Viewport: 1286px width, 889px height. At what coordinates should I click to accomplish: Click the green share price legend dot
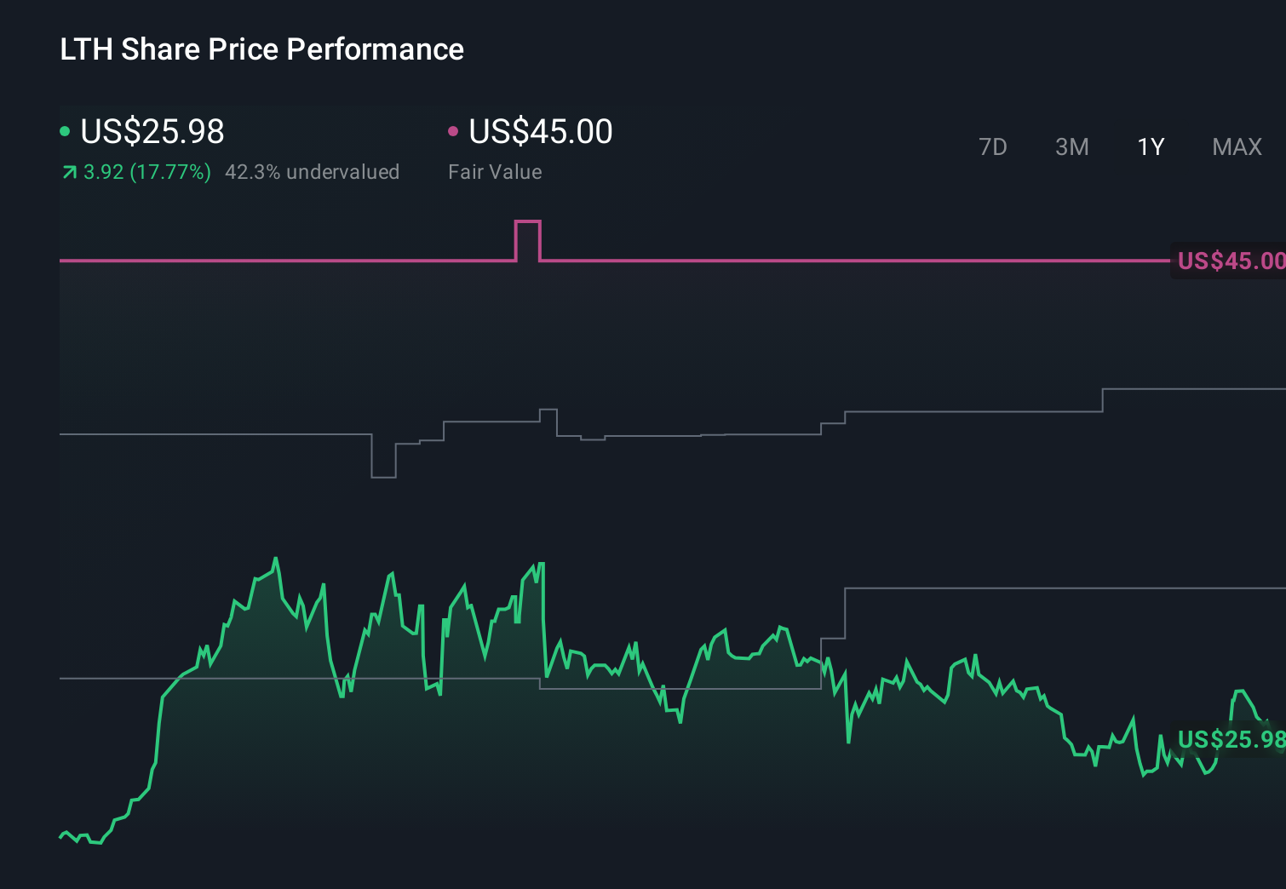[x=65, y=131]
